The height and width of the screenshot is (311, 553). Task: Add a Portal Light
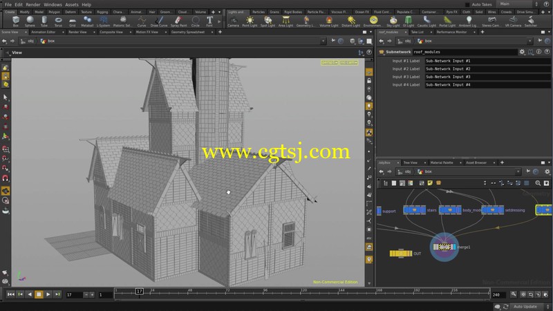pos(447,21)
